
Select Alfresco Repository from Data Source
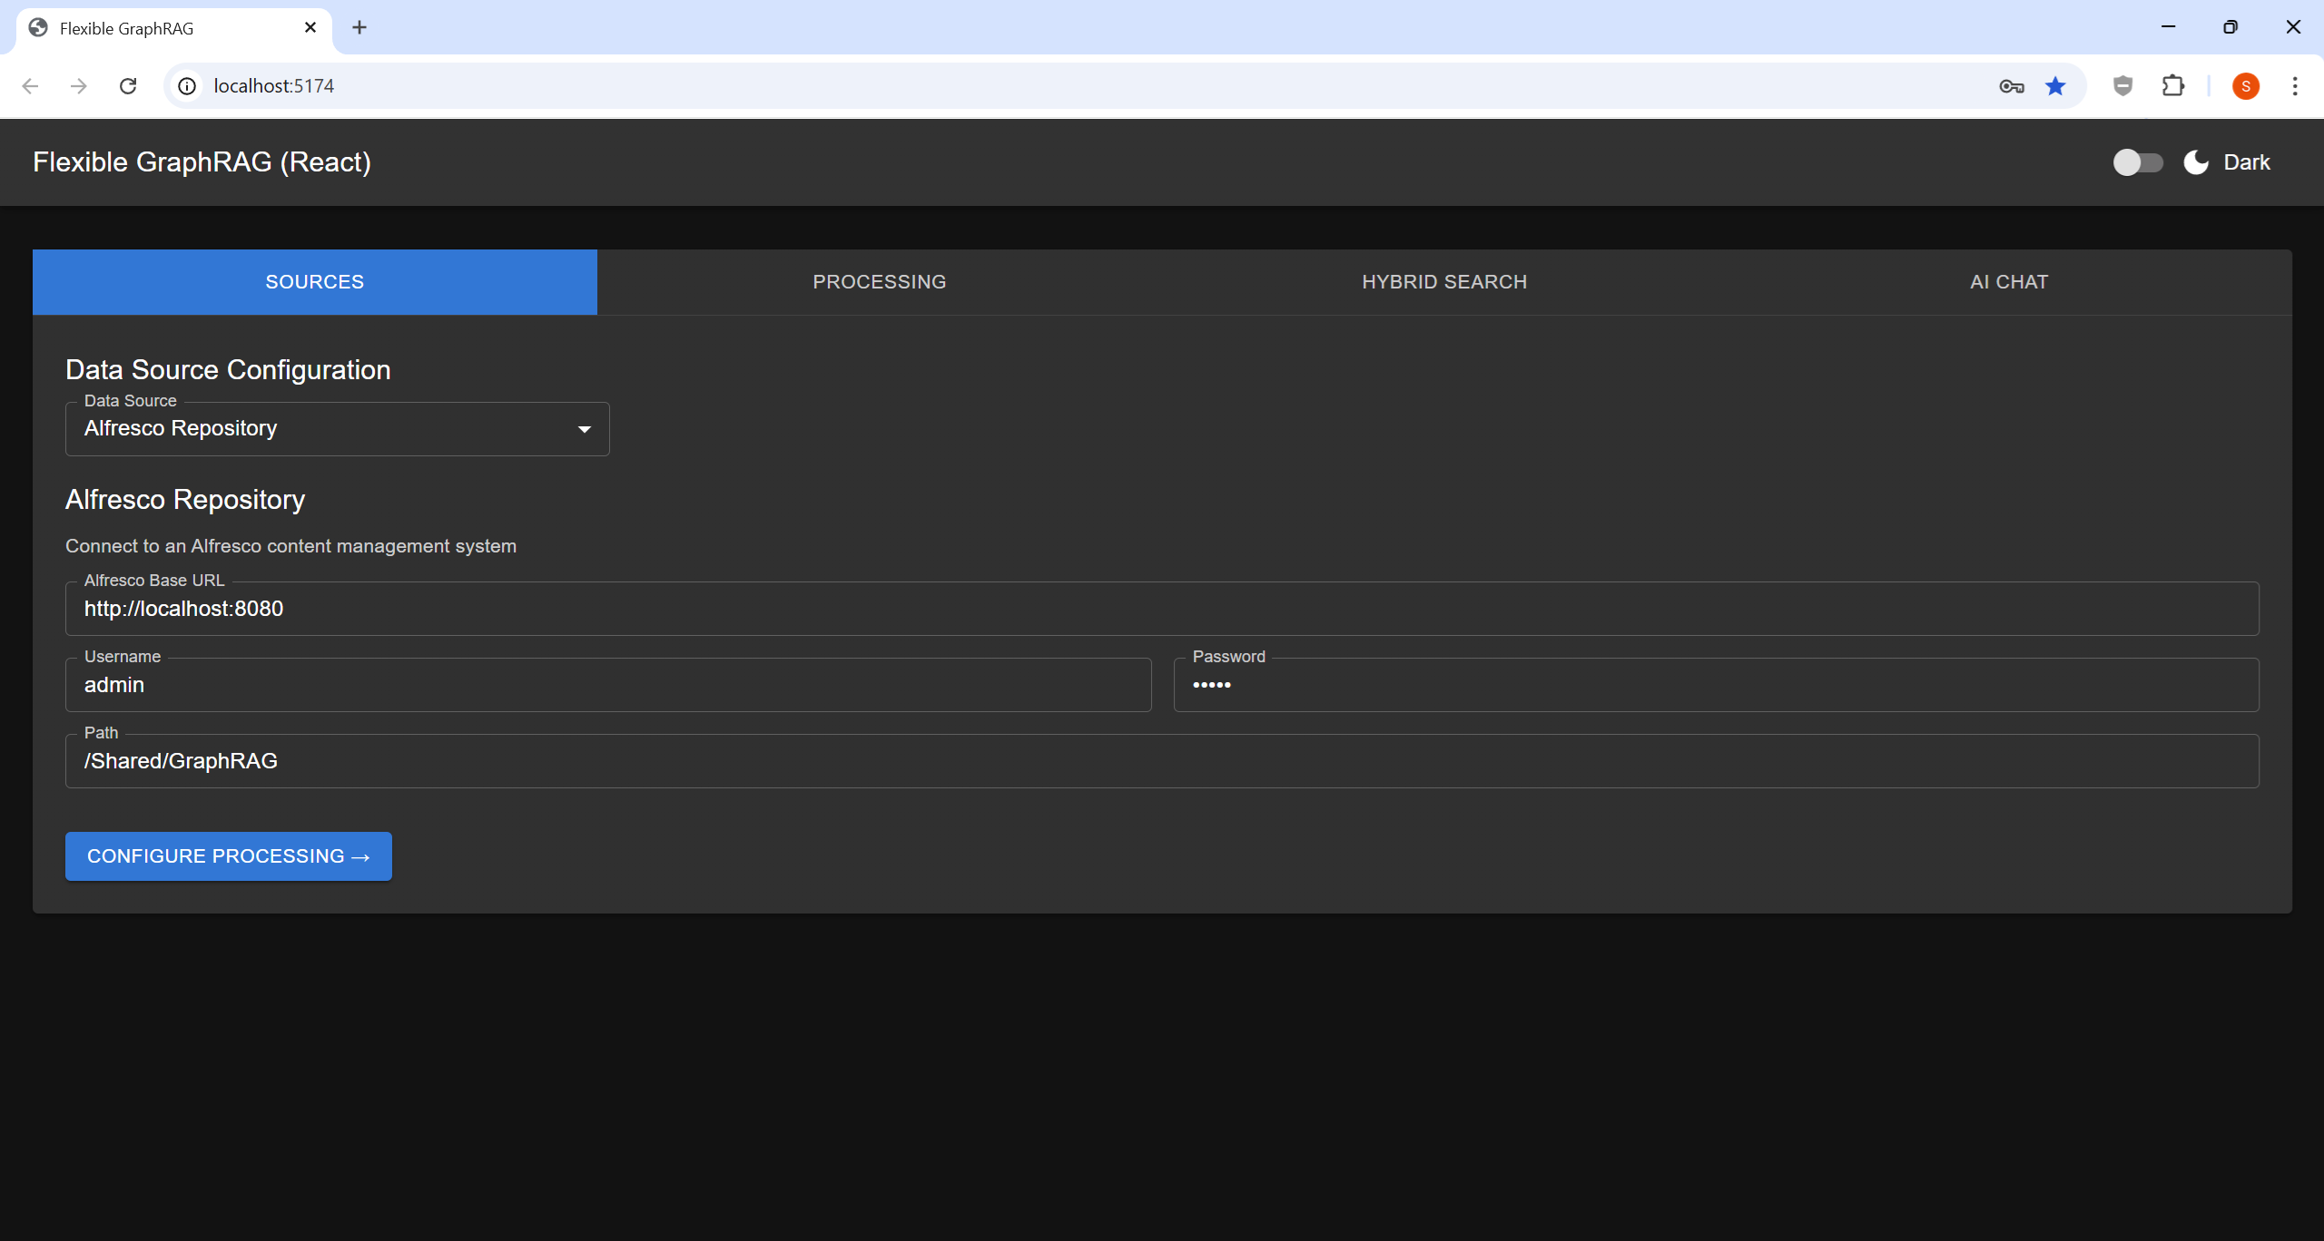tap(180, 428)
